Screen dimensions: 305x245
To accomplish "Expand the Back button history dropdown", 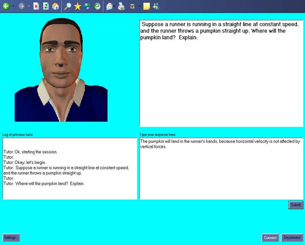I will [x=13, y=6].
